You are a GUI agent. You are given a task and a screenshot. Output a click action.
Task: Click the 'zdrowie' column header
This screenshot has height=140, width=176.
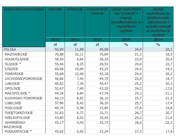pos(55,22)
